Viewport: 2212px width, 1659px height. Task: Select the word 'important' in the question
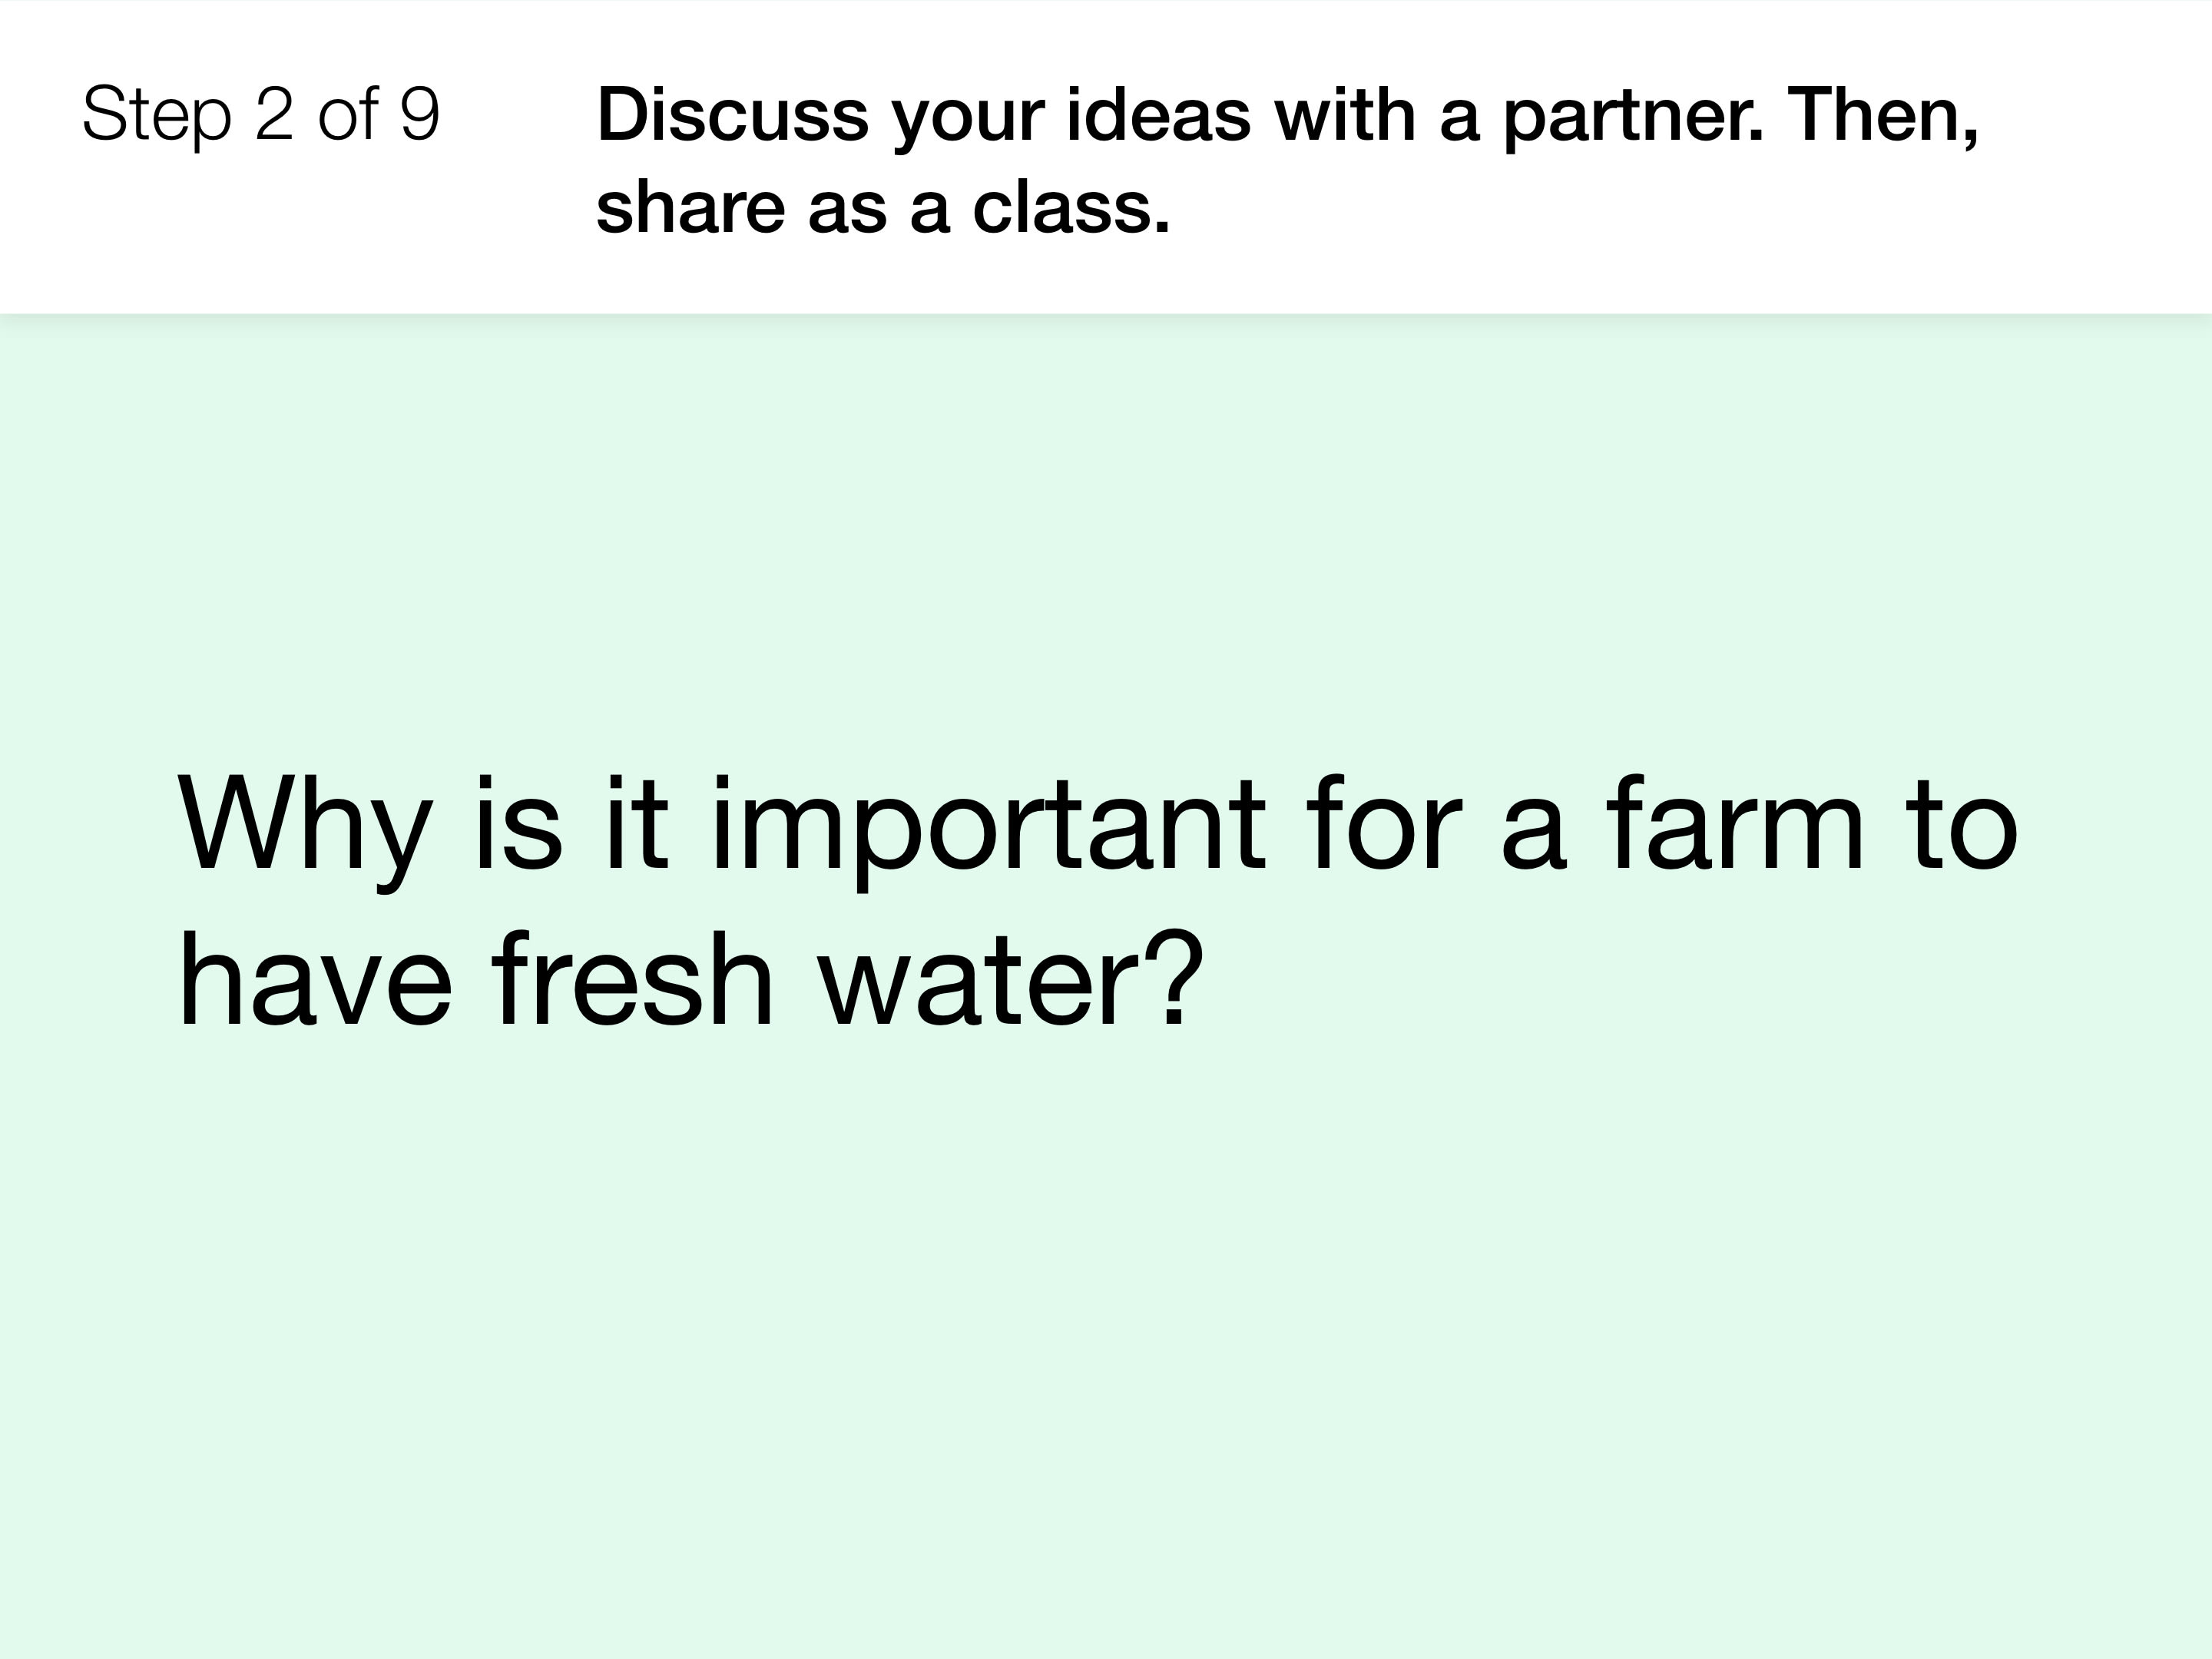coord(987,832)
